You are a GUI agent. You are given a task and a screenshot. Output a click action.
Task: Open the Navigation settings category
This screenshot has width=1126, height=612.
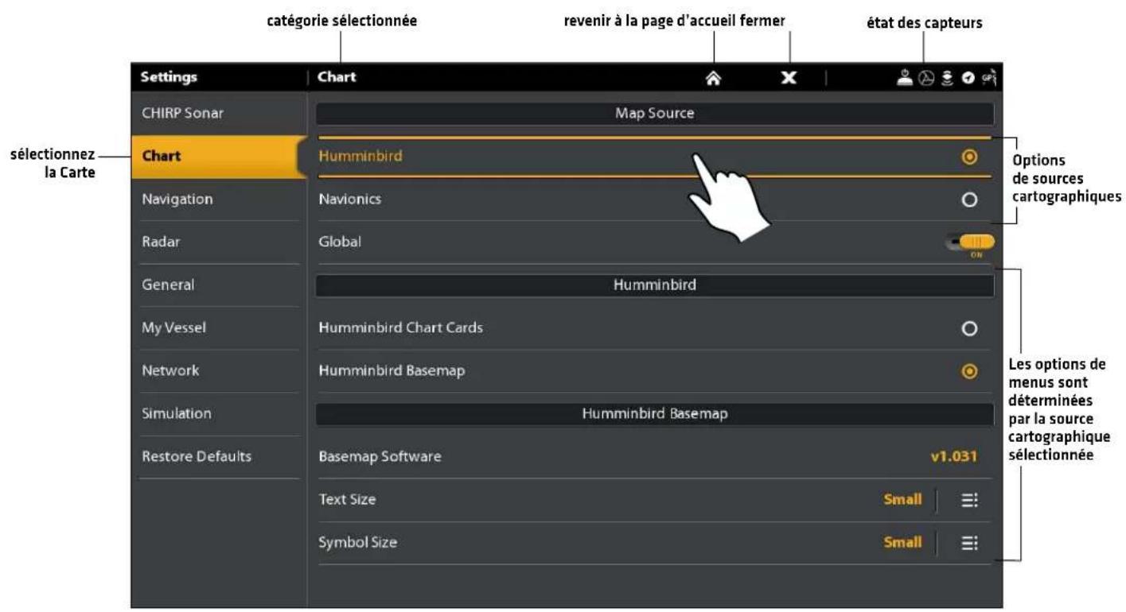(x=220, y=199)
